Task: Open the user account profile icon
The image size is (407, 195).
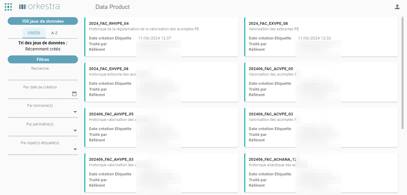Action: (397, 7)
